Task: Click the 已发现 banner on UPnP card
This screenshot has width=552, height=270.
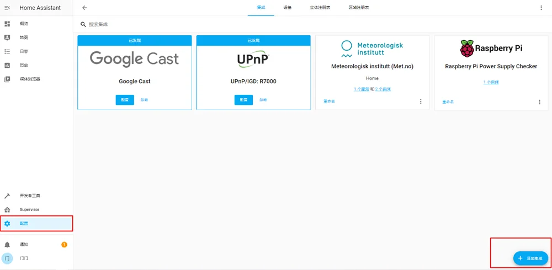Action: 253,40
